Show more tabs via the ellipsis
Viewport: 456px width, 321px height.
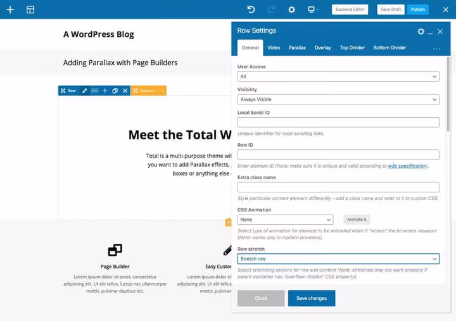(x=436, y=49)
